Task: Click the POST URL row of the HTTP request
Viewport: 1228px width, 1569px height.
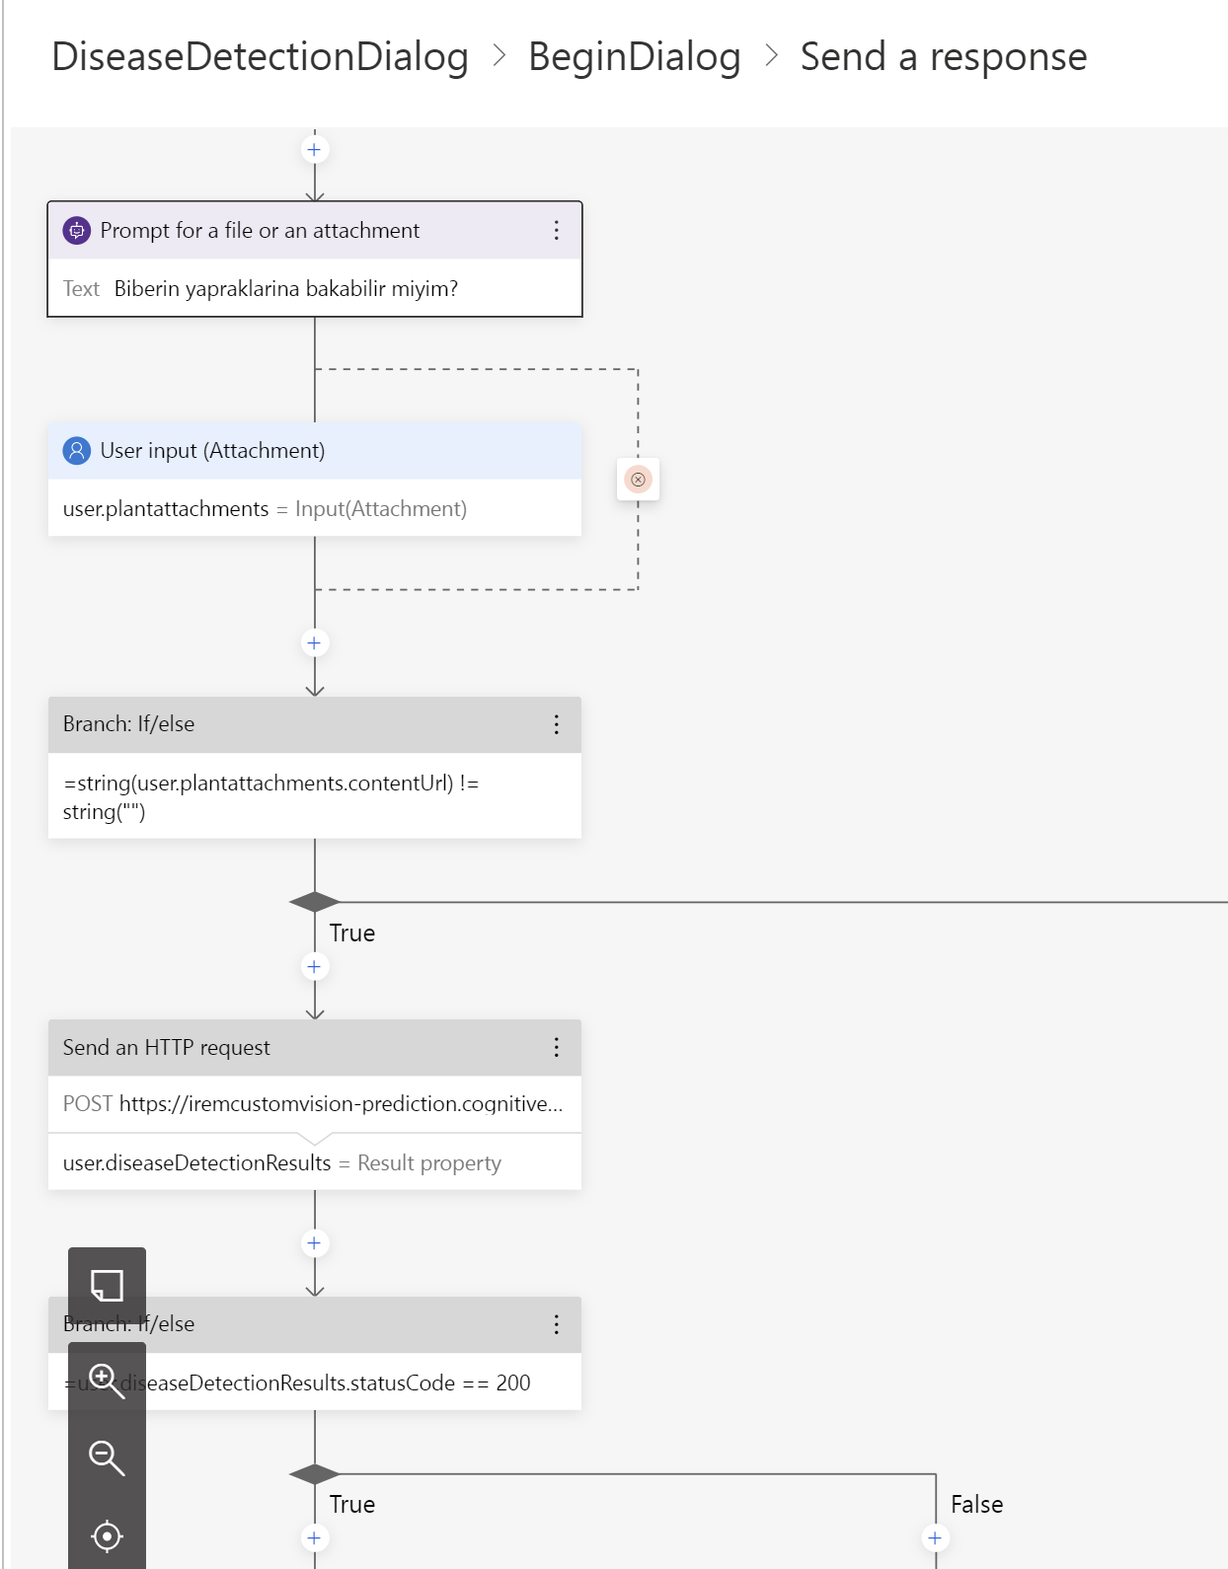Action: tap(314, 1104)
